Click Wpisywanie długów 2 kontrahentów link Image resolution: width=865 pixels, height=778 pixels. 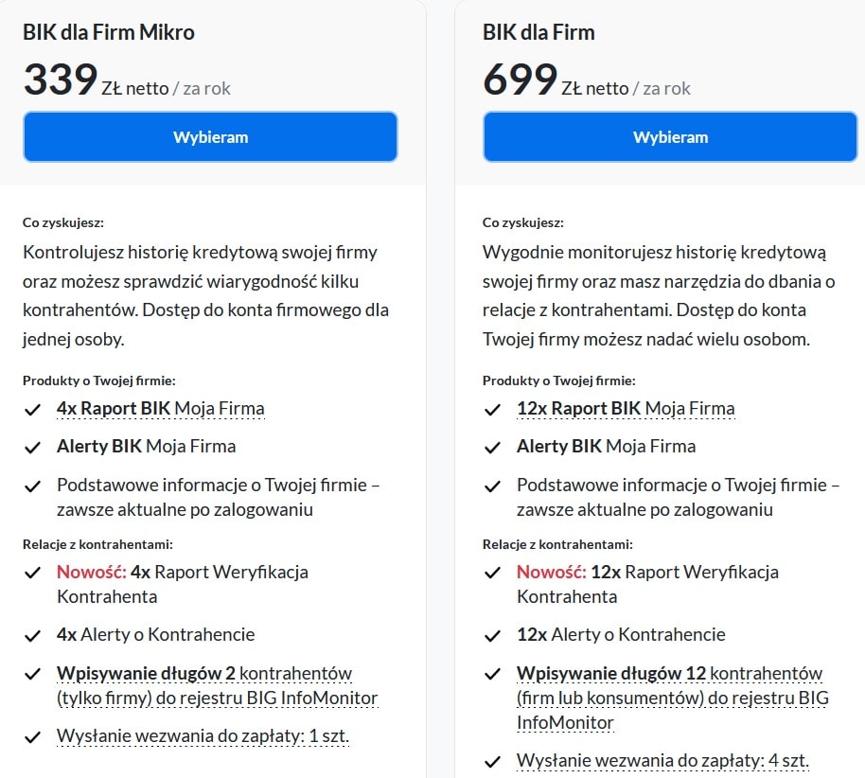point(204,674)
